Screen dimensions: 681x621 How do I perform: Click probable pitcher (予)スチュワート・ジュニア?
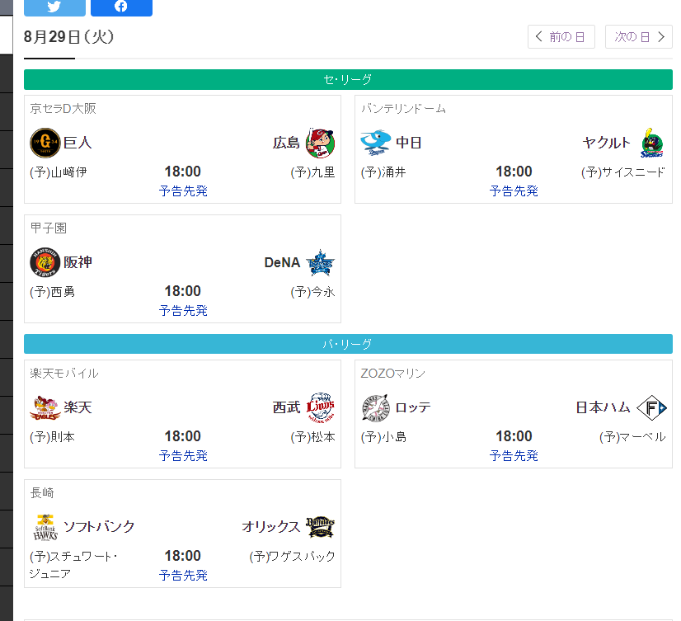[x=73, y=565]
